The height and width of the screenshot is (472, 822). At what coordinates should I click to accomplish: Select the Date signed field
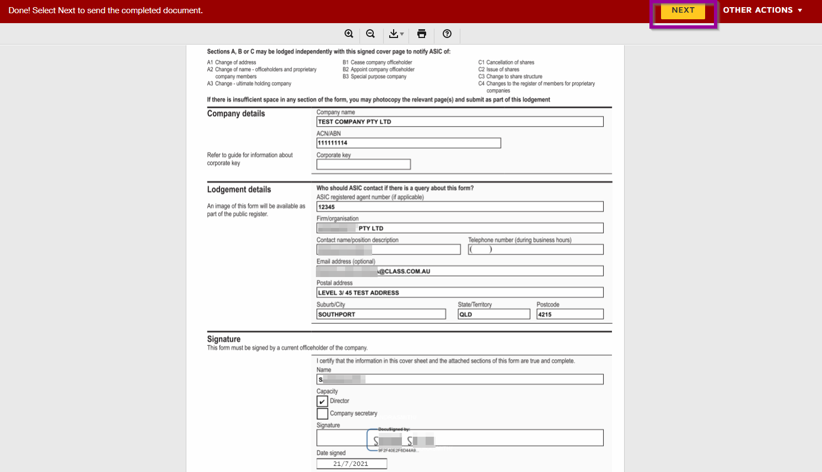click(352, 464)
